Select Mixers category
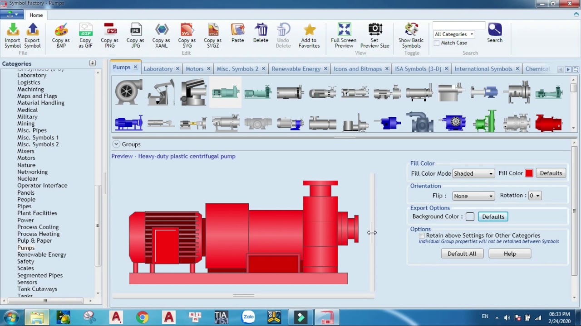This screenshot has height=326, width=581. [25, 151]
